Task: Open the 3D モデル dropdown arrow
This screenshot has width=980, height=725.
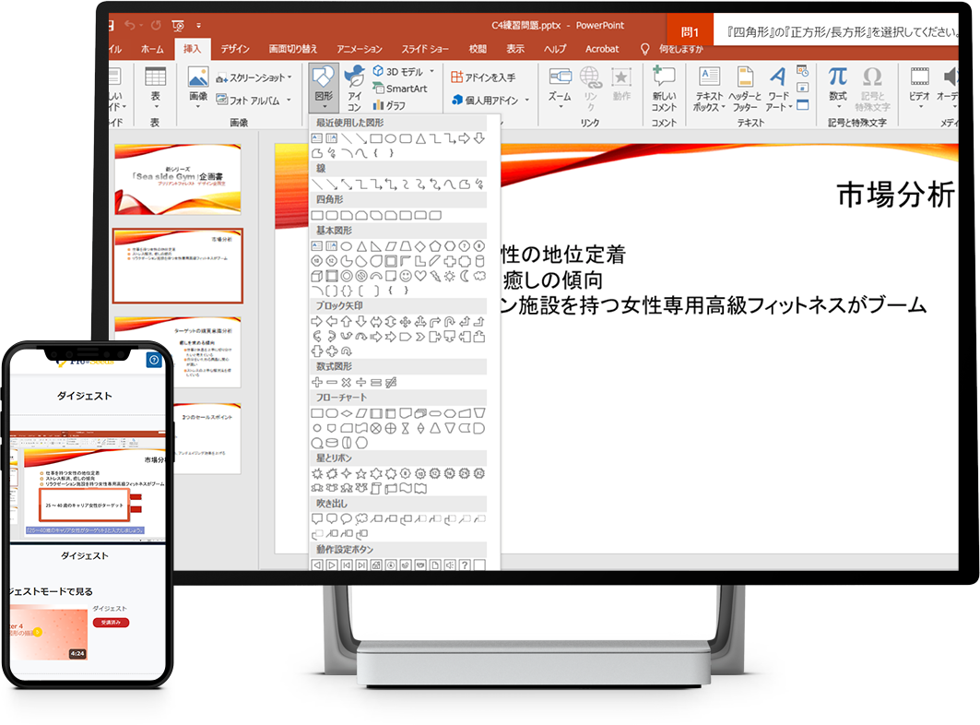Action: click(x=431, y=71)
